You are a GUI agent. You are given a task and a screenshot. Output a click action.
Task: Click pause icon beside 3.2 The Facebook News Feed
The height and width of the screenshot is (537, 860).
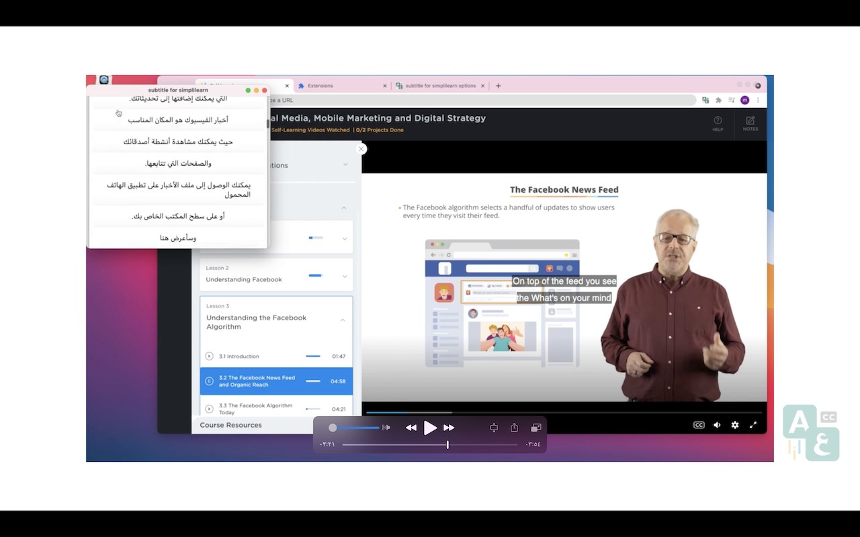click(209, 381)
